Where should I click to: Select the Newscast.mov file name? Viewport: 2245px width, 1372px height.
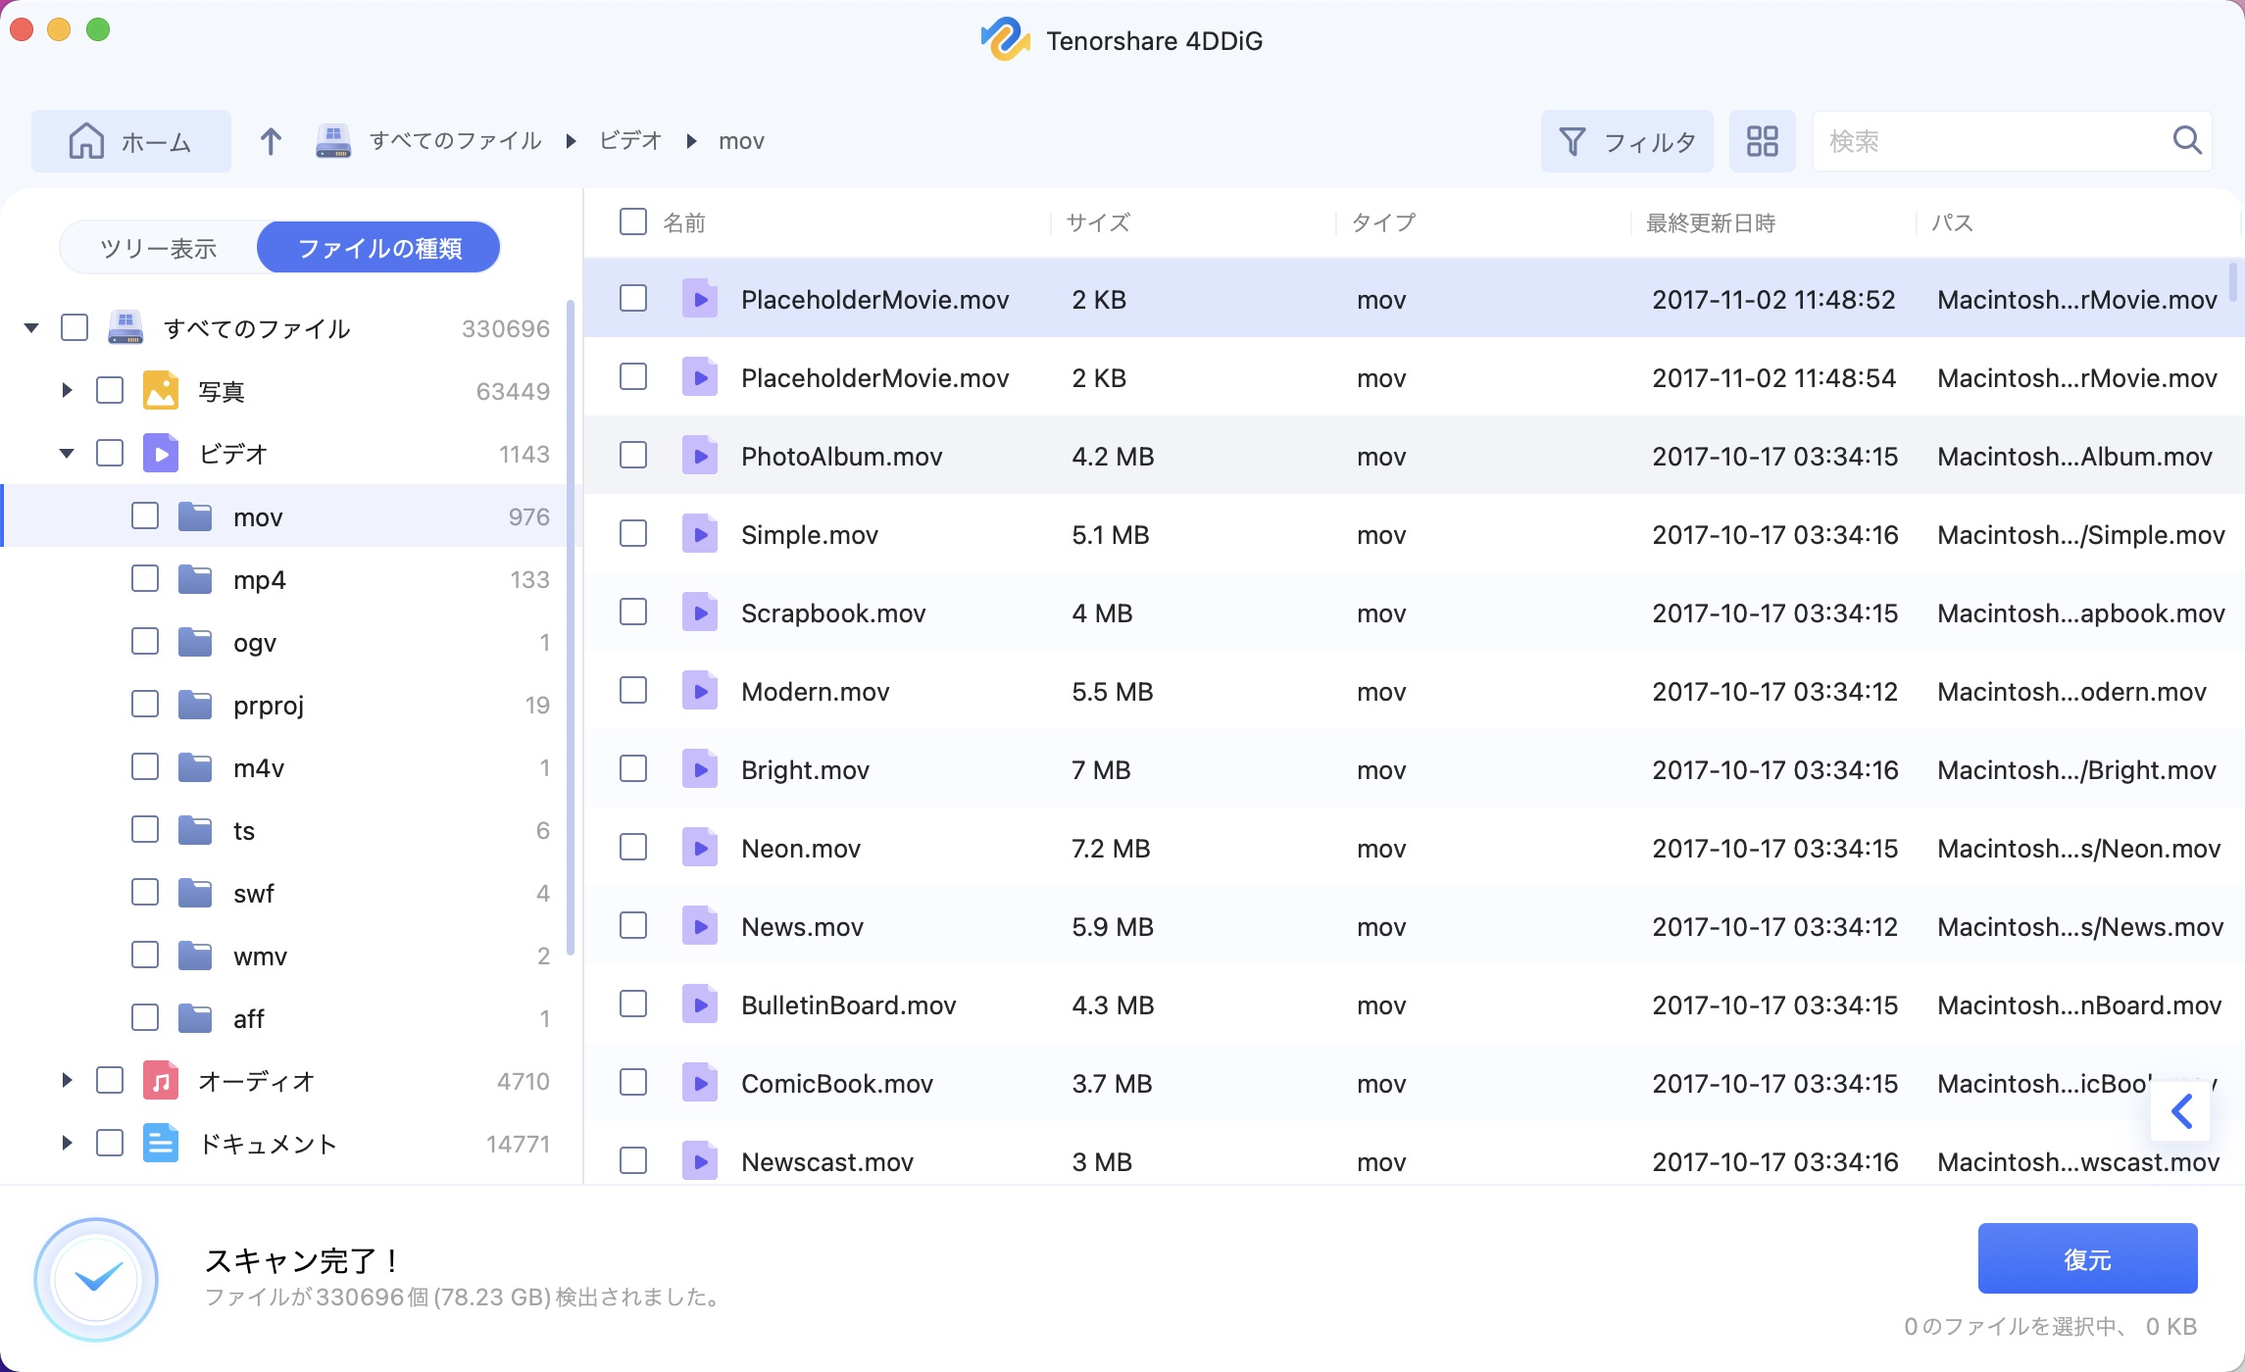click(826, 1161)
